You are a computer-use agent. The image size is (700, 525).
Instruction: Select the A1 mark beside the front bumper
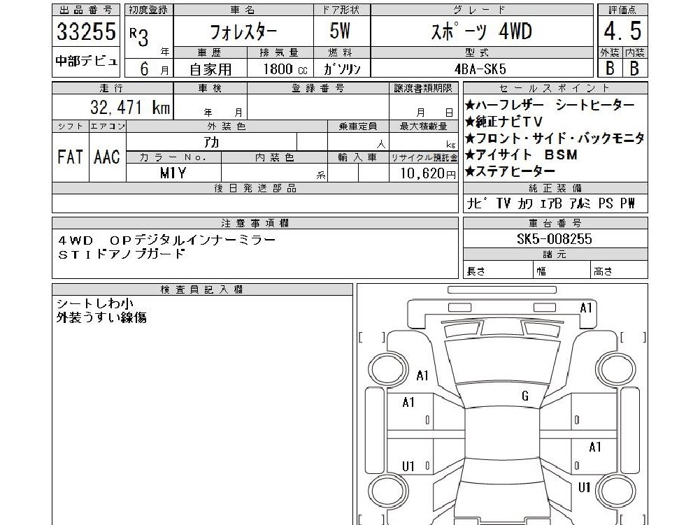586,308
